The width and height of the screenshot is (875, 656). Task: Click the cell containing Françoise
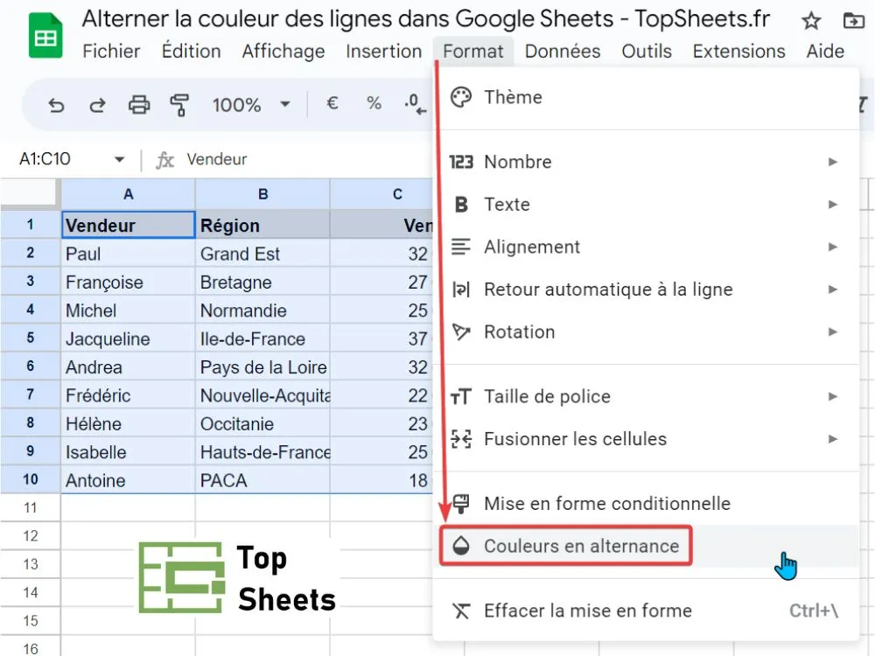[129, 282]
